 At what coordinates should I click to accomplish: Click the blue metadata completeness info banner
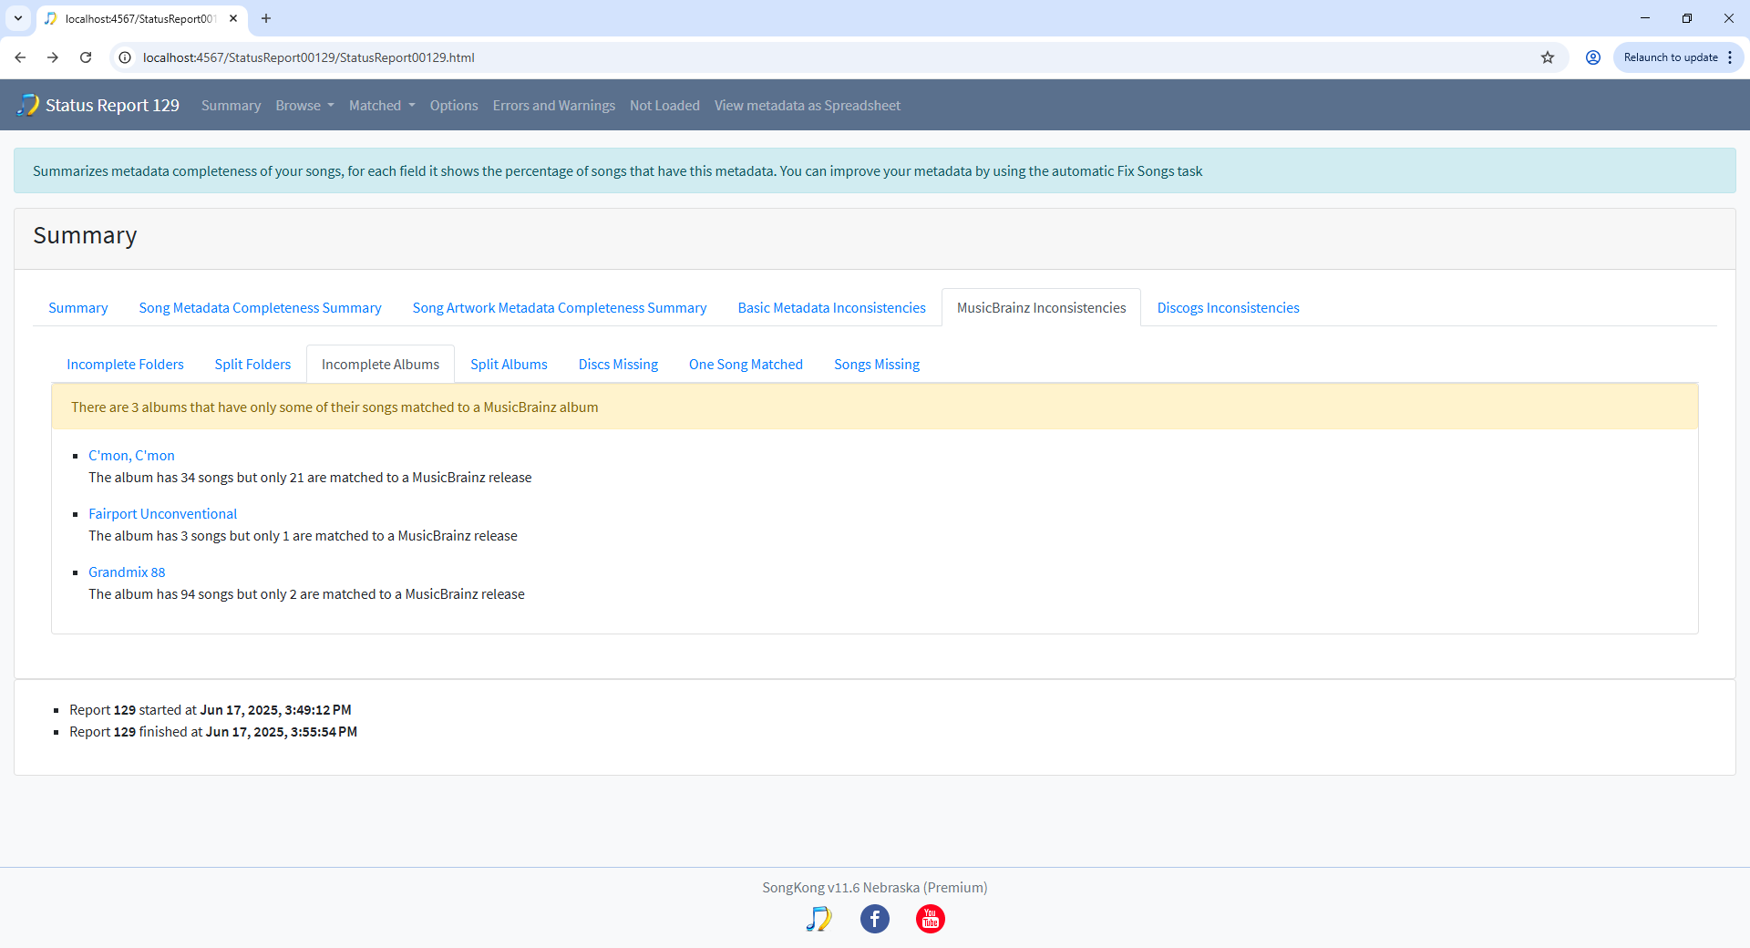point(875,171)
